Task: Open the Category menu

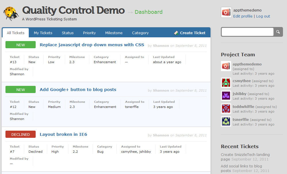Action: [140, 33]
